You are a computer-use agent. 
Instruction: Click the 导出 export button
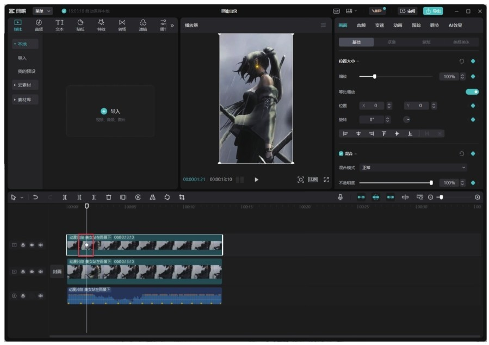tap(433, 11)
